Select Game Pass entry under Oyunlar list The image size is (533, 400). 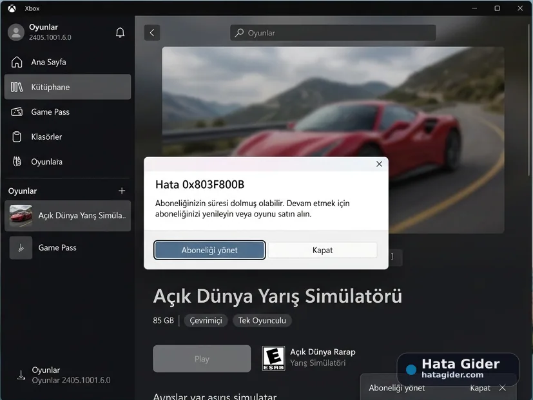pyautogui.click(x=68, y=248)
